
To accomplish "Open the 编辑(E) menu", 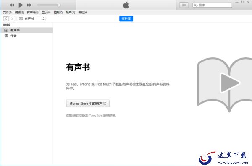I will [19, 13].
